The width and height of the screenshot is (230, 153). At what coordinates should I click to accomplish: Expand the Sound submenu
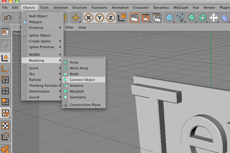click(x=42, y=97)
